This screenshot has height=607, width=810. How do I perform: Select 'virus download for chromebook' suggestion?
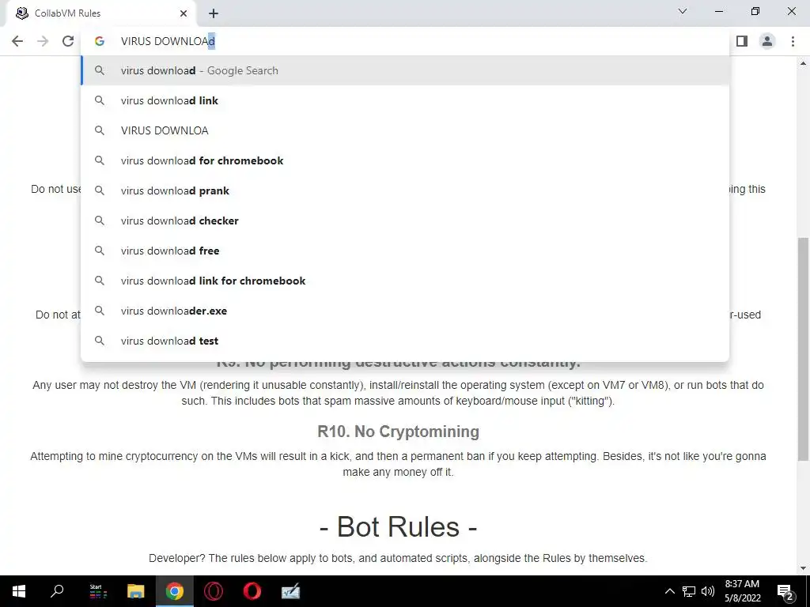(x=405, y=160)
